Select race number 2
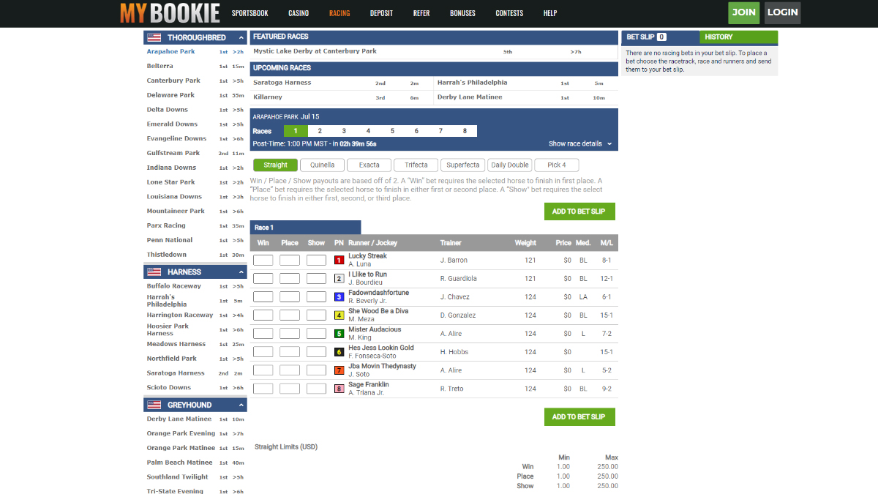 coord(320,131)
